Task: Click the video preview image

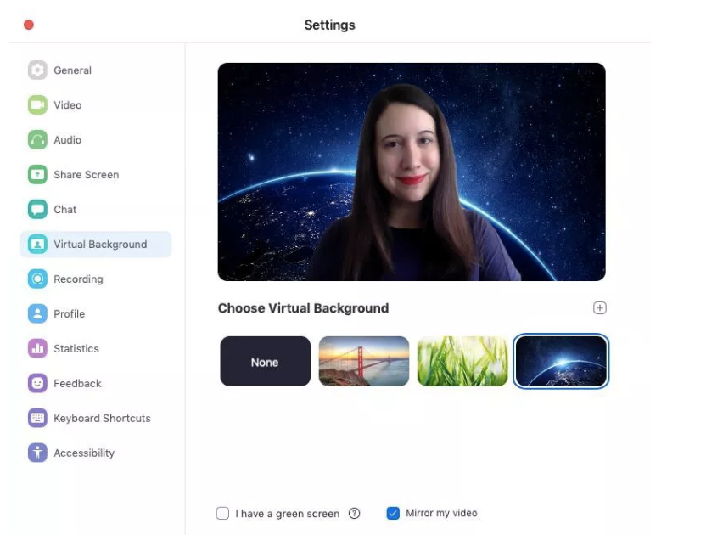Action: pos(412,172)
